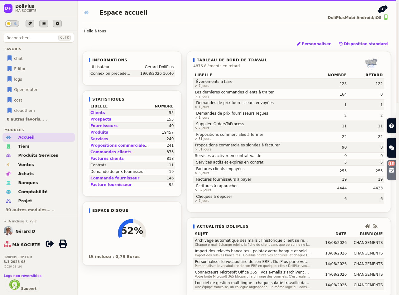Click Logs non réversibles link
This screenshot has width=399, height=295.
[x=22, y=276]
